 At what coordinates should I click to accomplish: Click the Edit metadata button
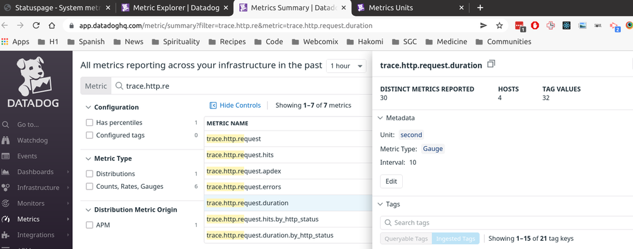pos(391,181)
